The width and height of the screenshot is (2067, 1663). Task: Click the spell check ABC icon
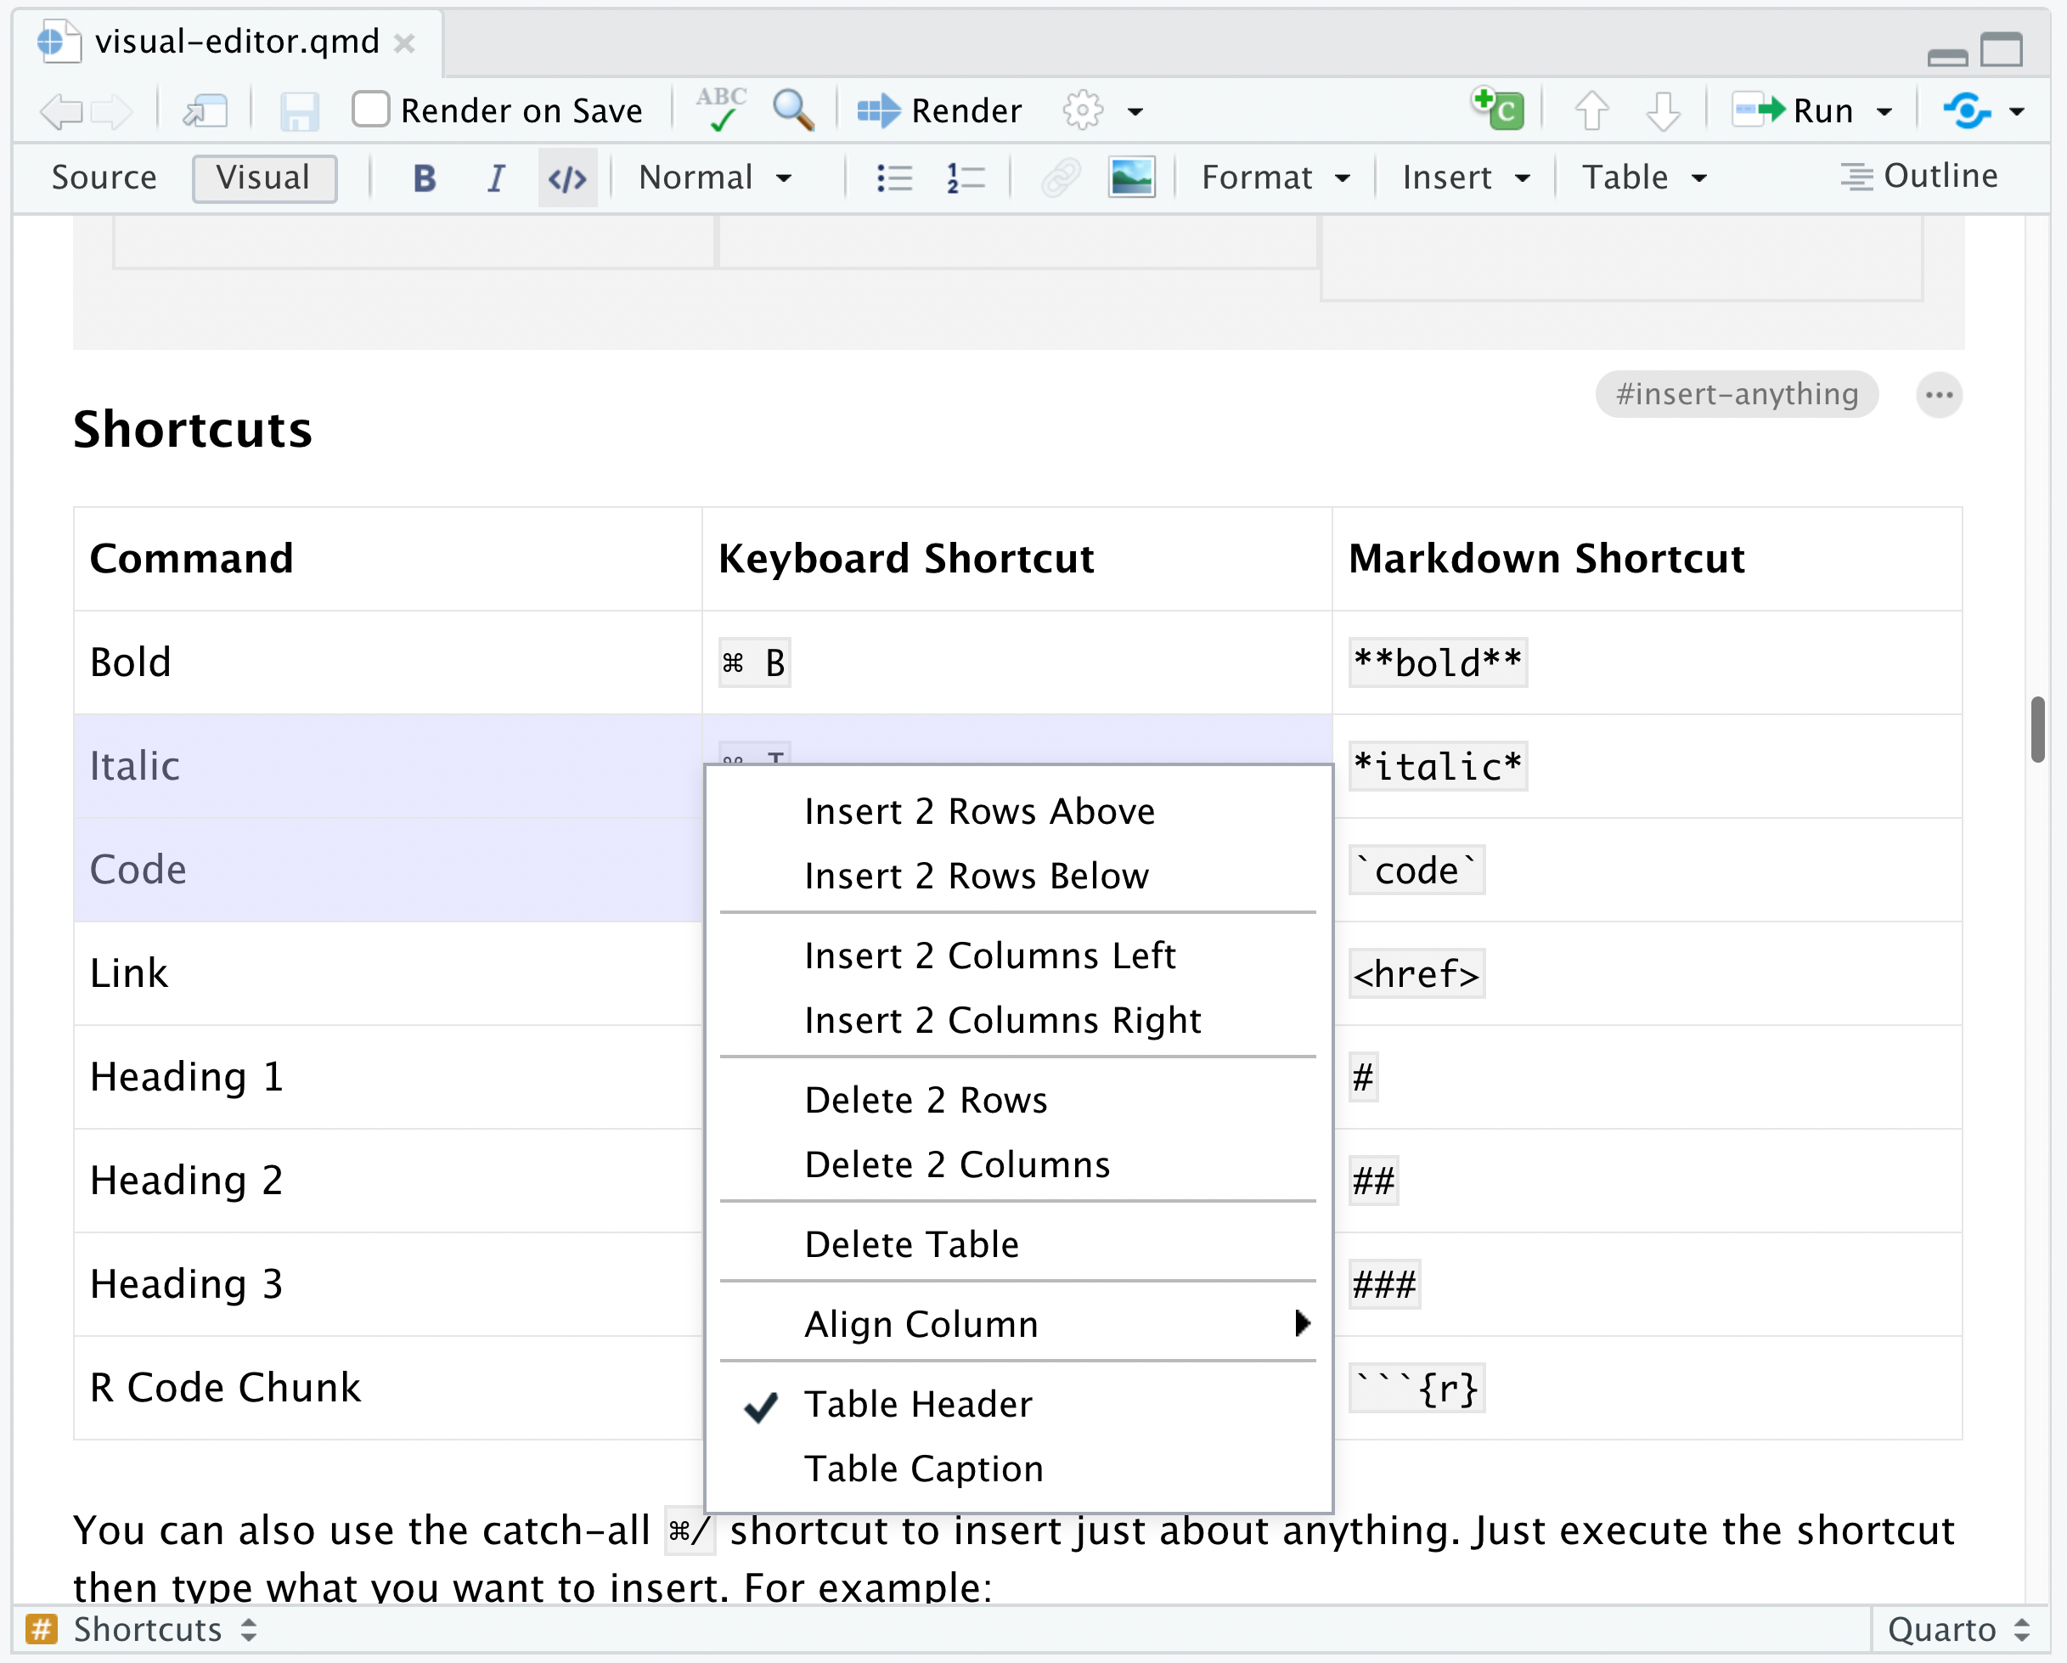click(x=721, y=109)
